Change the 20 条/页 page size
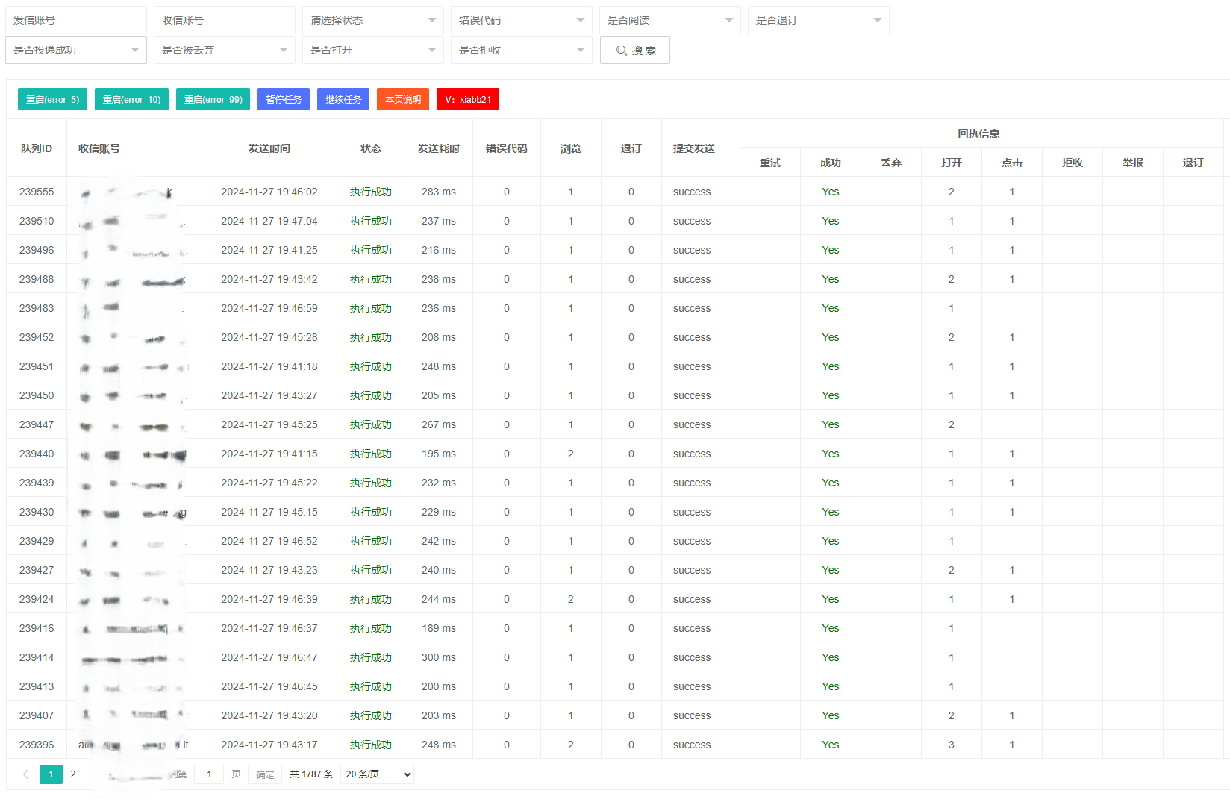The height and width of the screenshot is (799, 1230). (377, 774)
